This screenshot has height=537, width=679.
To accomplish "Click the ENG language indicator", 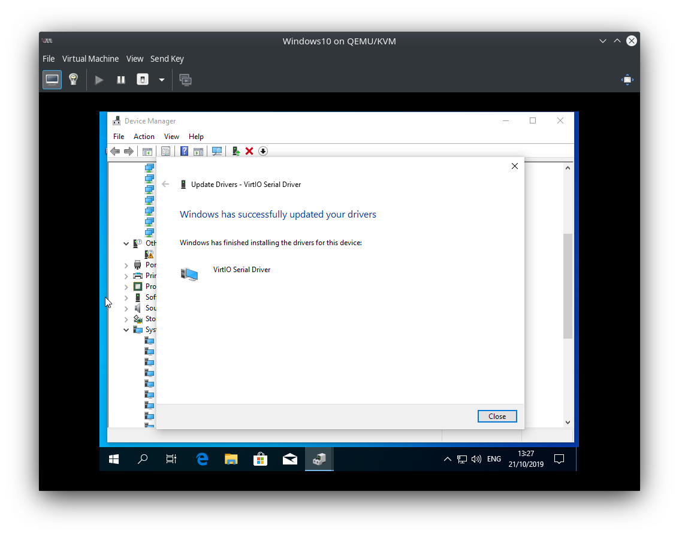I will point(494,459).
